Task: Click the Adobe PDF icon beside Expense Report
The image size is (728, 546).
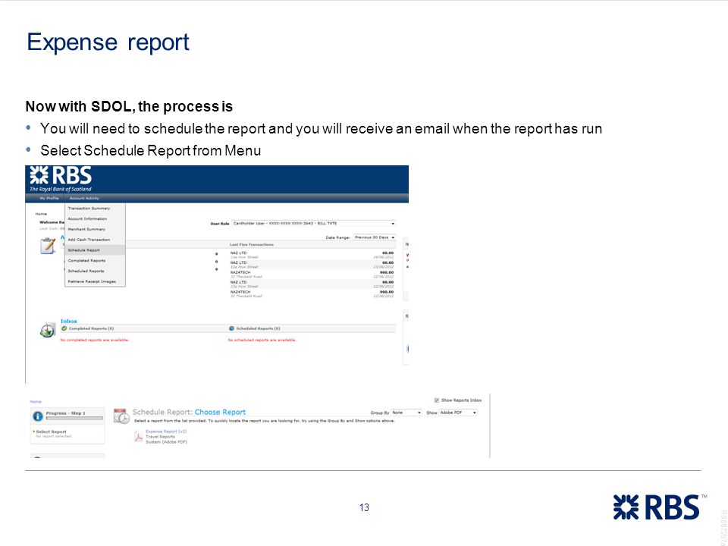Action: pos(138,437)
